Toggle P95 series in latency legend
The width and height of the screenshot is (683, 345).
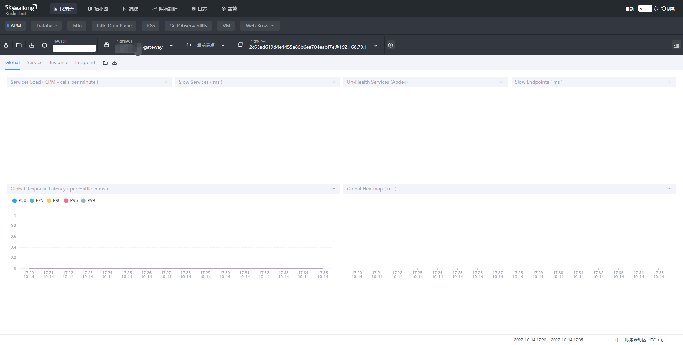(71, 200)
